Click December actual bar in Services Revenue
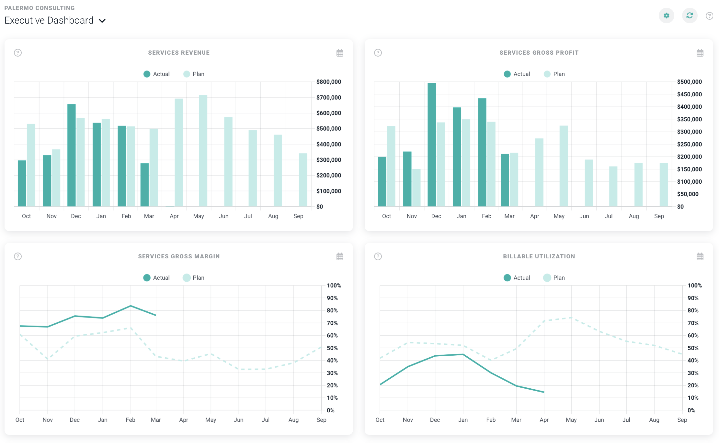The width and height of the screenshot is (719, 443). (72, 155)
